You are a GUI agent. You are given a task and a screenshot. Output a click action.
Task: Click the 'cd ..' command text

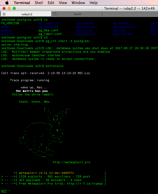click(48, 37)
